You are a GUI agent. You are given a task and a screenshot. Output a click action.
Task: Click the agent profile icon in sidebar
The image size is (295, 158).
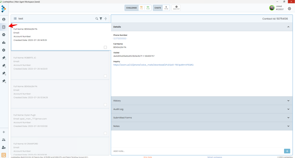coord(4,19)
